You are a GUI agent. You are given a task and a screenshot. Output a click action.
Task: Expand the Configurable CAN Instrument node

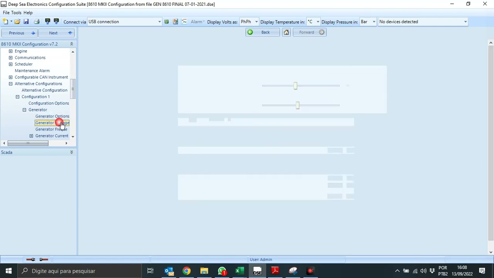point(11,77)
